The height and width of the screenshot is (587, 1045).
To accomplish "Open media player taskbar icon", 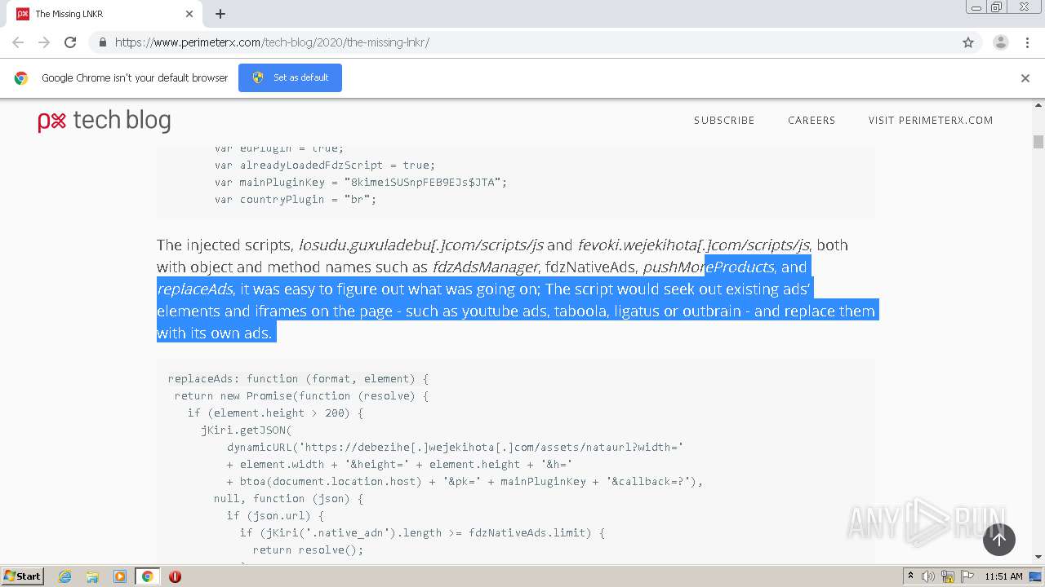I will pyautogui.click(x=120, y=576).
